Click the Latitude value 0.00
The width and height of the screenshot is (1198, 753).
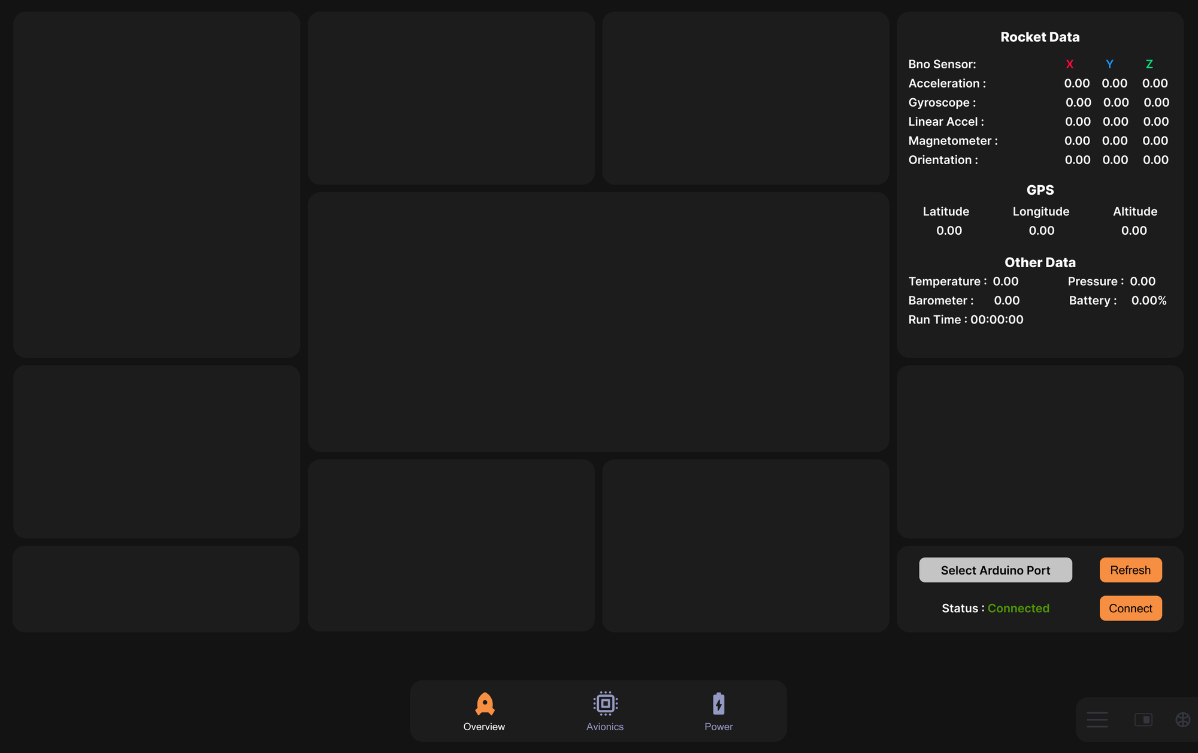point(949,231)
